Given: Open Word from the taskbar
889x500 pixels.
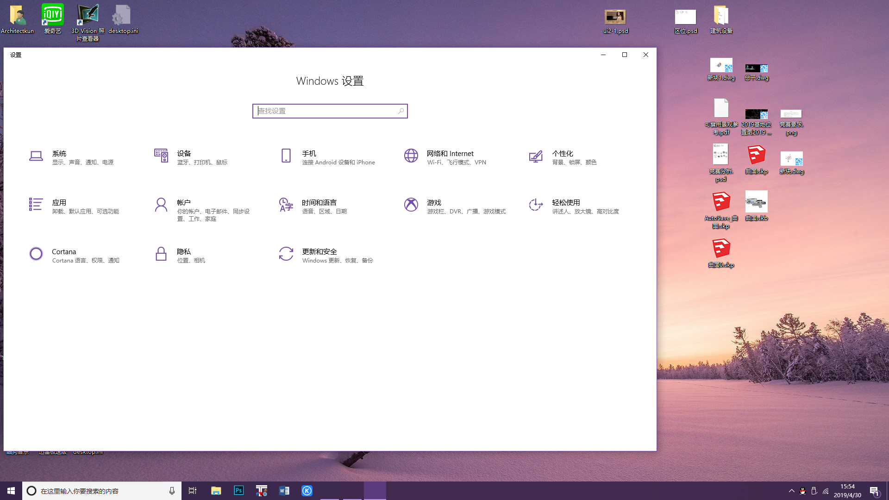Looking at the screenshot, I should [x=284, y=491].
